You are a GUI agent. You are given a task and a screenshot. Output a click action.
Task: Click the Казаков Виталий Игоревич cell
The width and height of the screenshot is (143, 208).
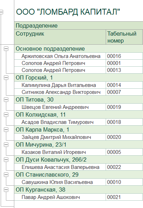[60, 152]
